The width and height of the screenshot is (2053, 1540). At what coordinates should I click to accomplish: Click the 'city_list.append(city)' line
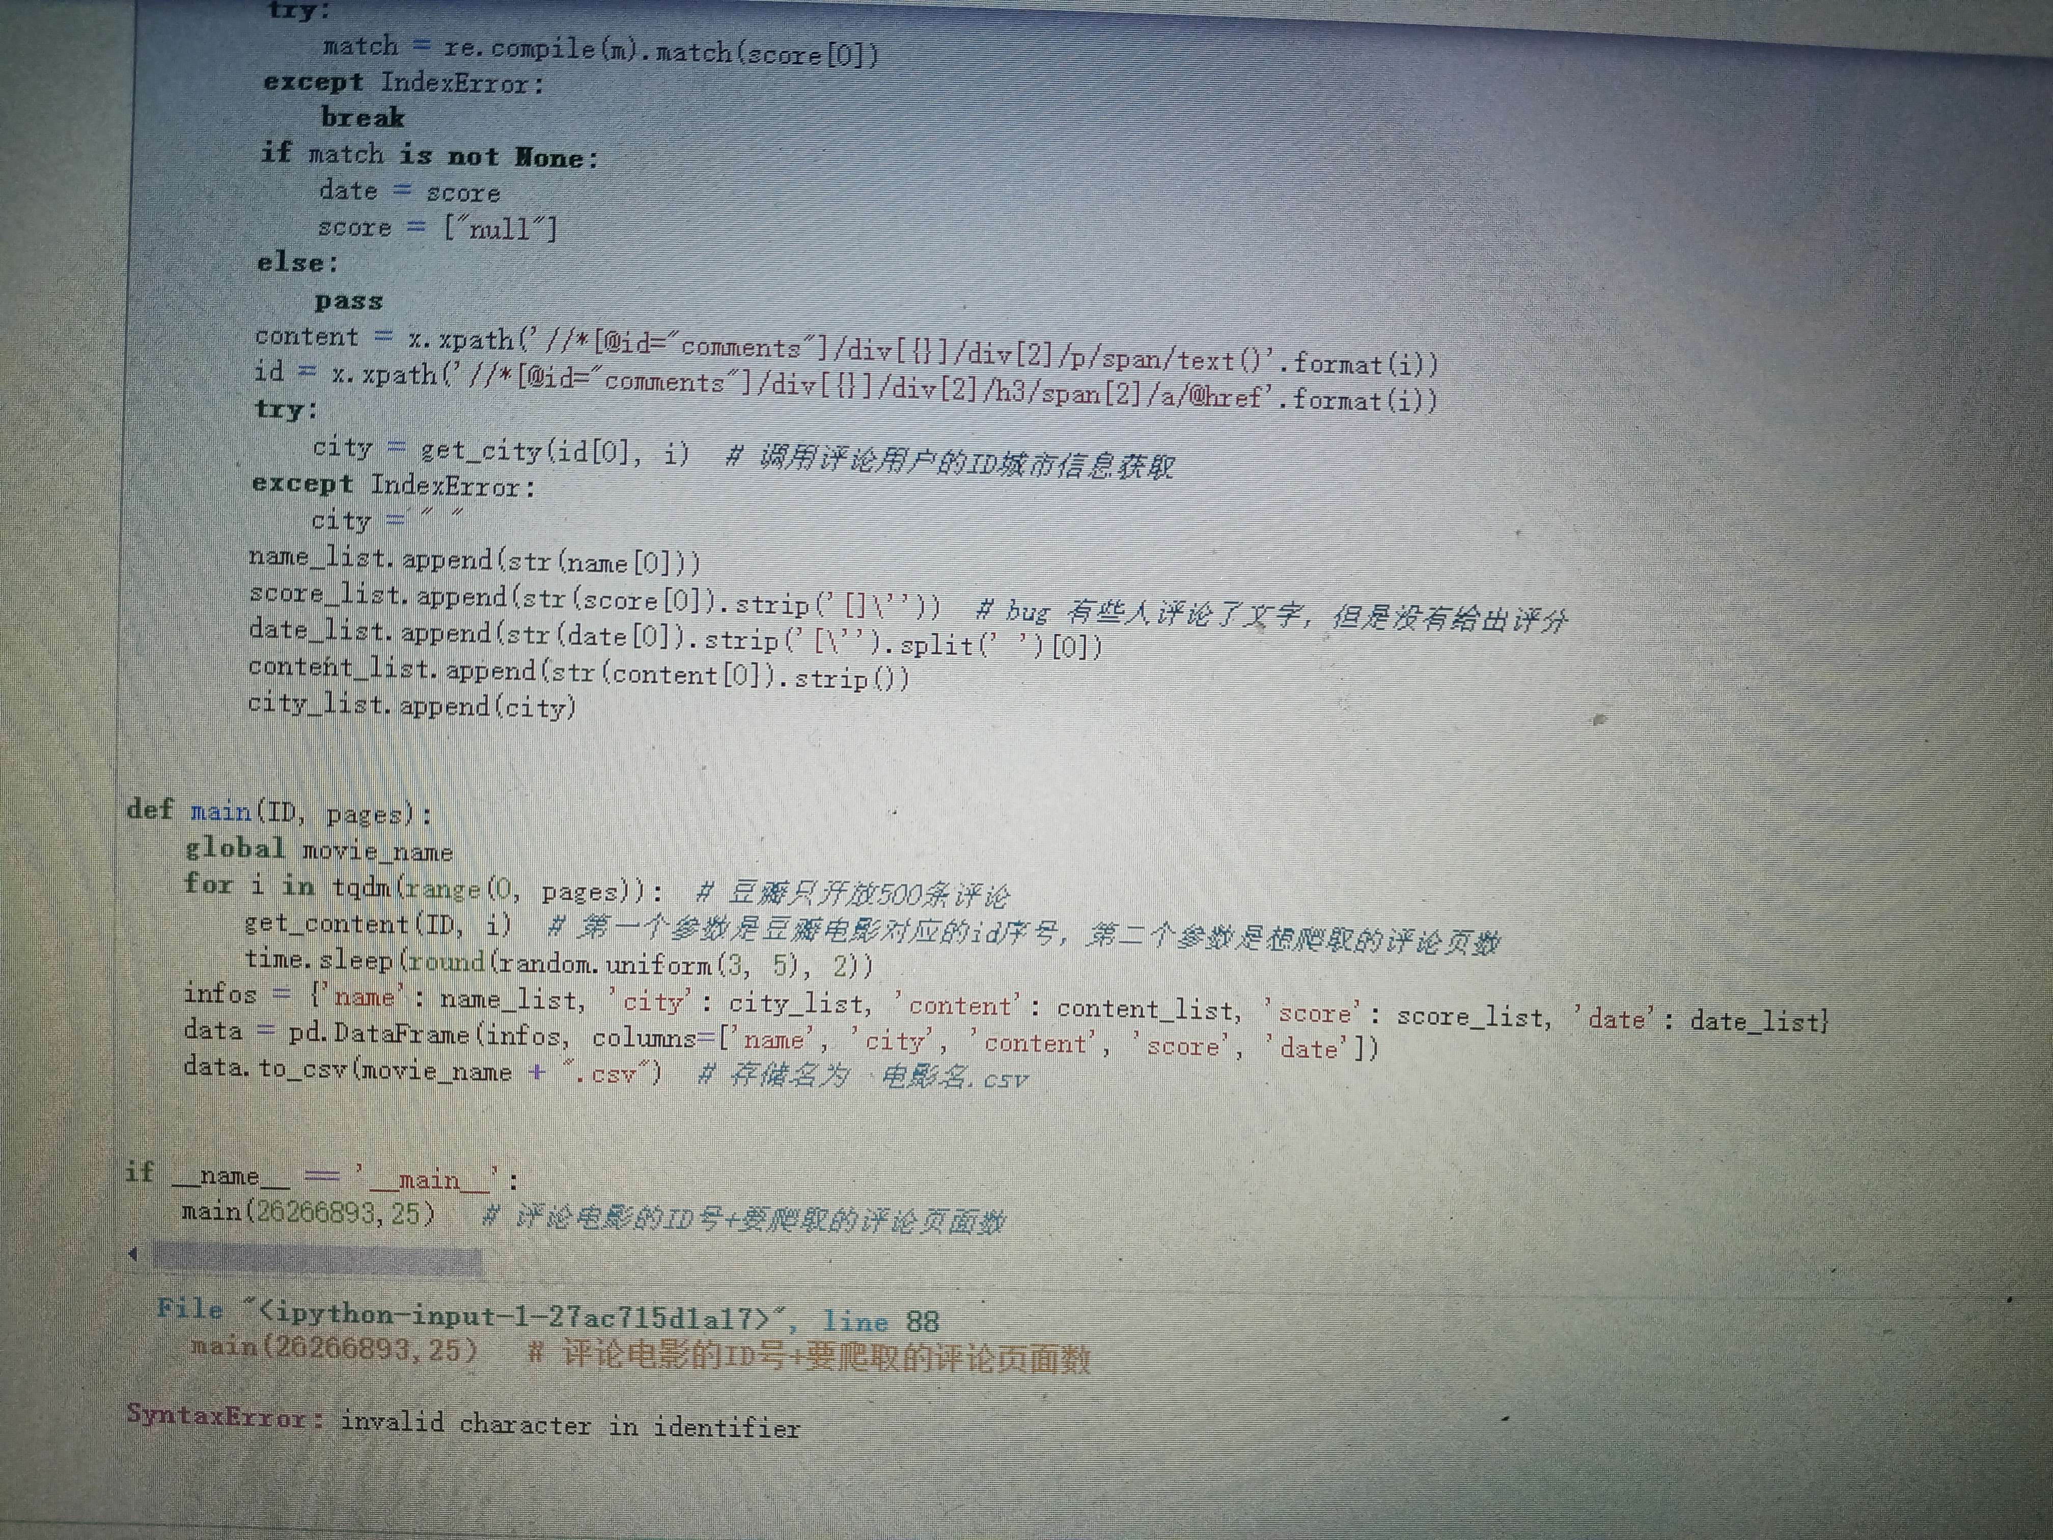[x=411, y=705]
